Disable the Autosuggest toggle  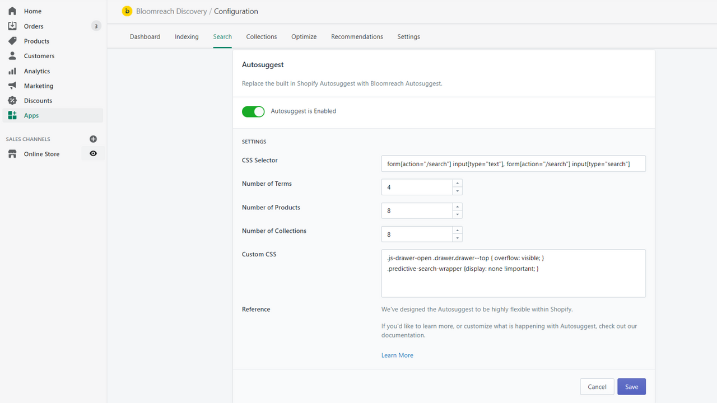pos(253,111)
